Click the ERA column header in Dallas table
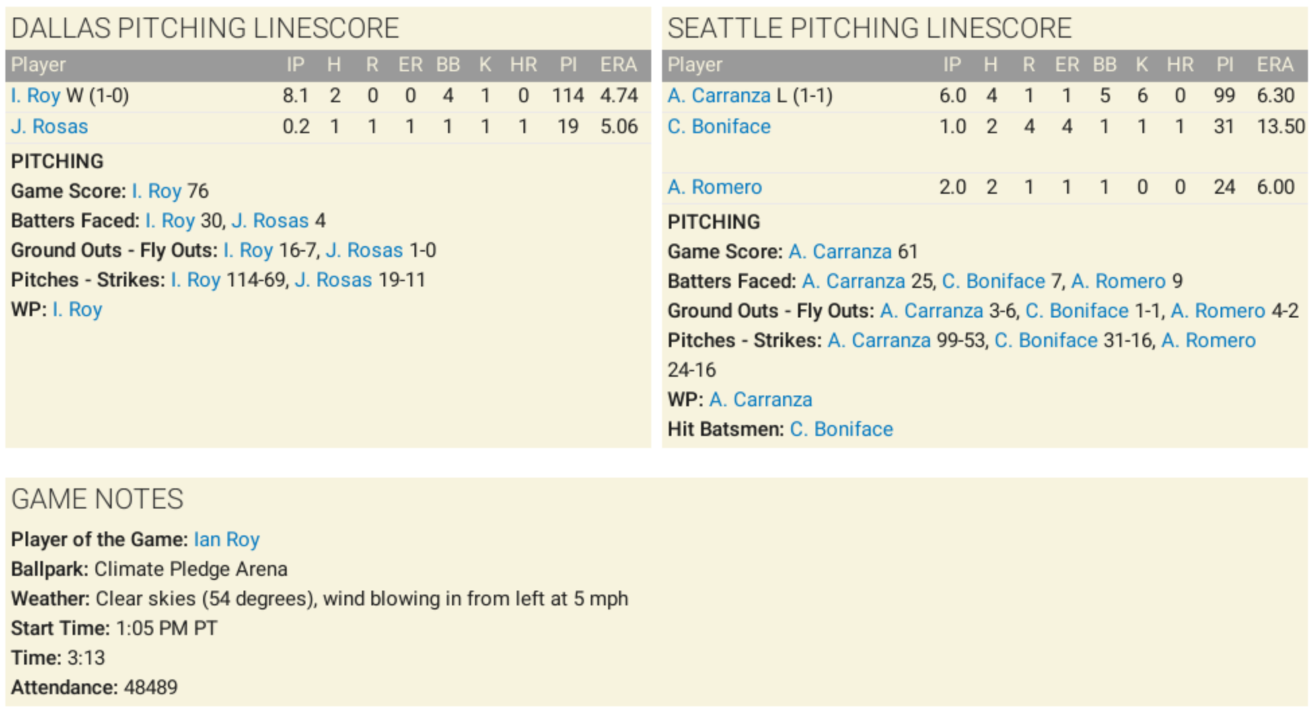Image resolution: width=1312 pixels, height=709 pixels. (x=618, y=65)
